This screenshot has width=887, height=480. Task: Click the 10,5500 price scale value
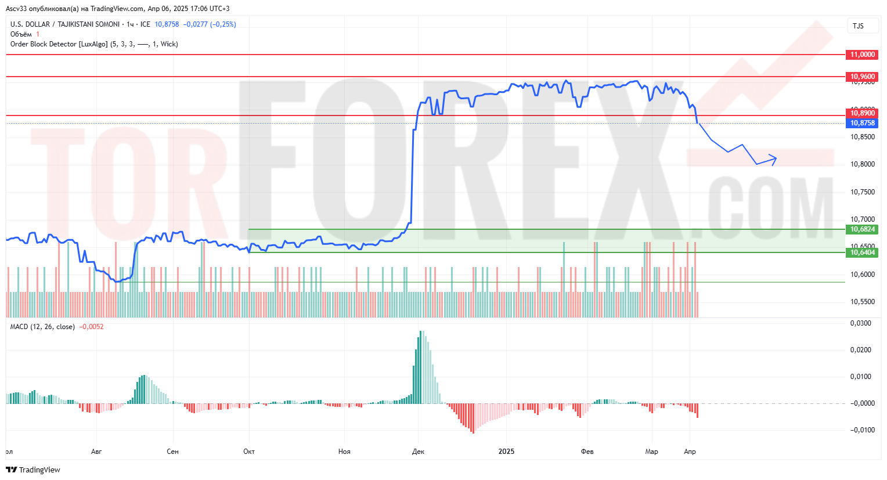862,302
